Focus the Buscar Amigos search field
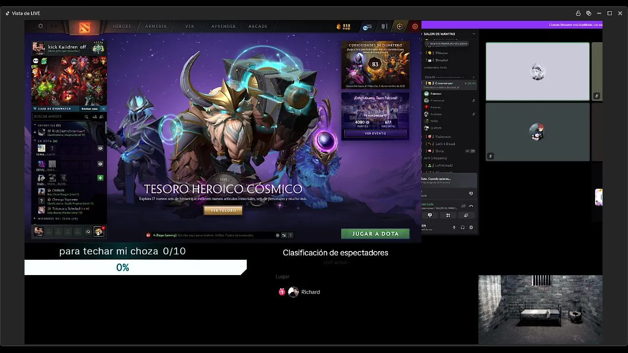Viewport: 628px width, 353px height. pos(58,117)
